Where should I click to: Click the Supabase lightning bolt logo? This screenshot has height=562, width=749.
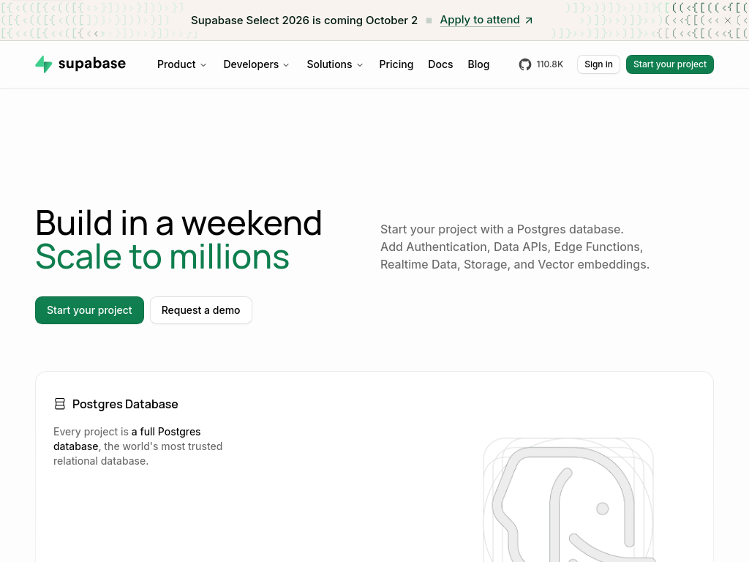(43, 64)
